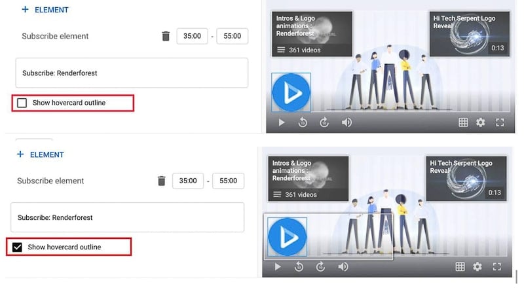Enter fullscreen in bottom preview
This screenshot has width=524, height=288.
pos(497,266)
